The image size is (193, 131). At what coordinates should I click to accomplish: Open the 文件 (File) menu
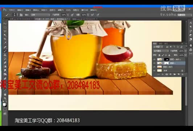click(x=12, y=10)
